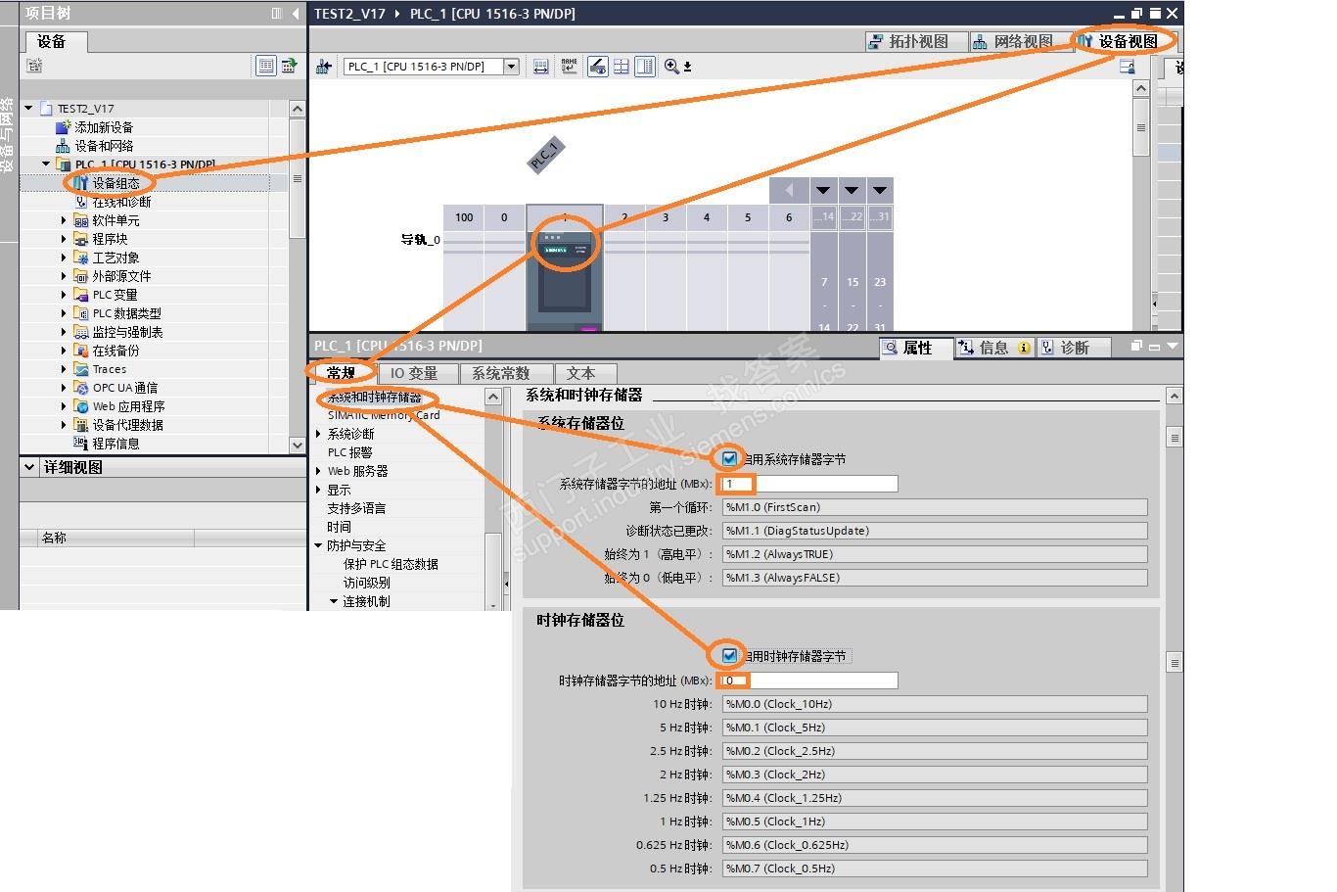Collapse the 防护与安全 properties node
Viewport: 1337px width, 892px height.
tap(318, 545)
